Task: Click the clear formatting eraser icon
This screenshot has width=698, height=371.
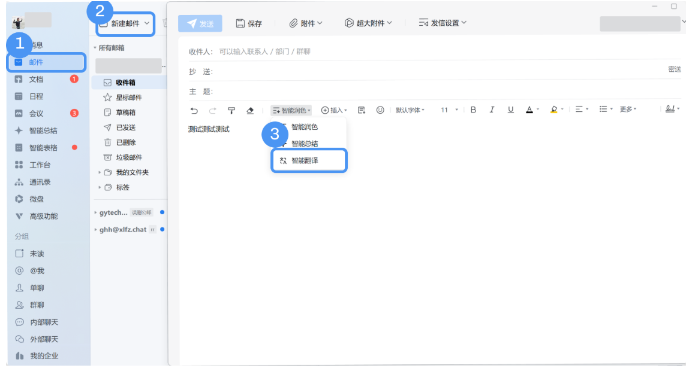Action: pyautogui.click(x=249, y=110)
